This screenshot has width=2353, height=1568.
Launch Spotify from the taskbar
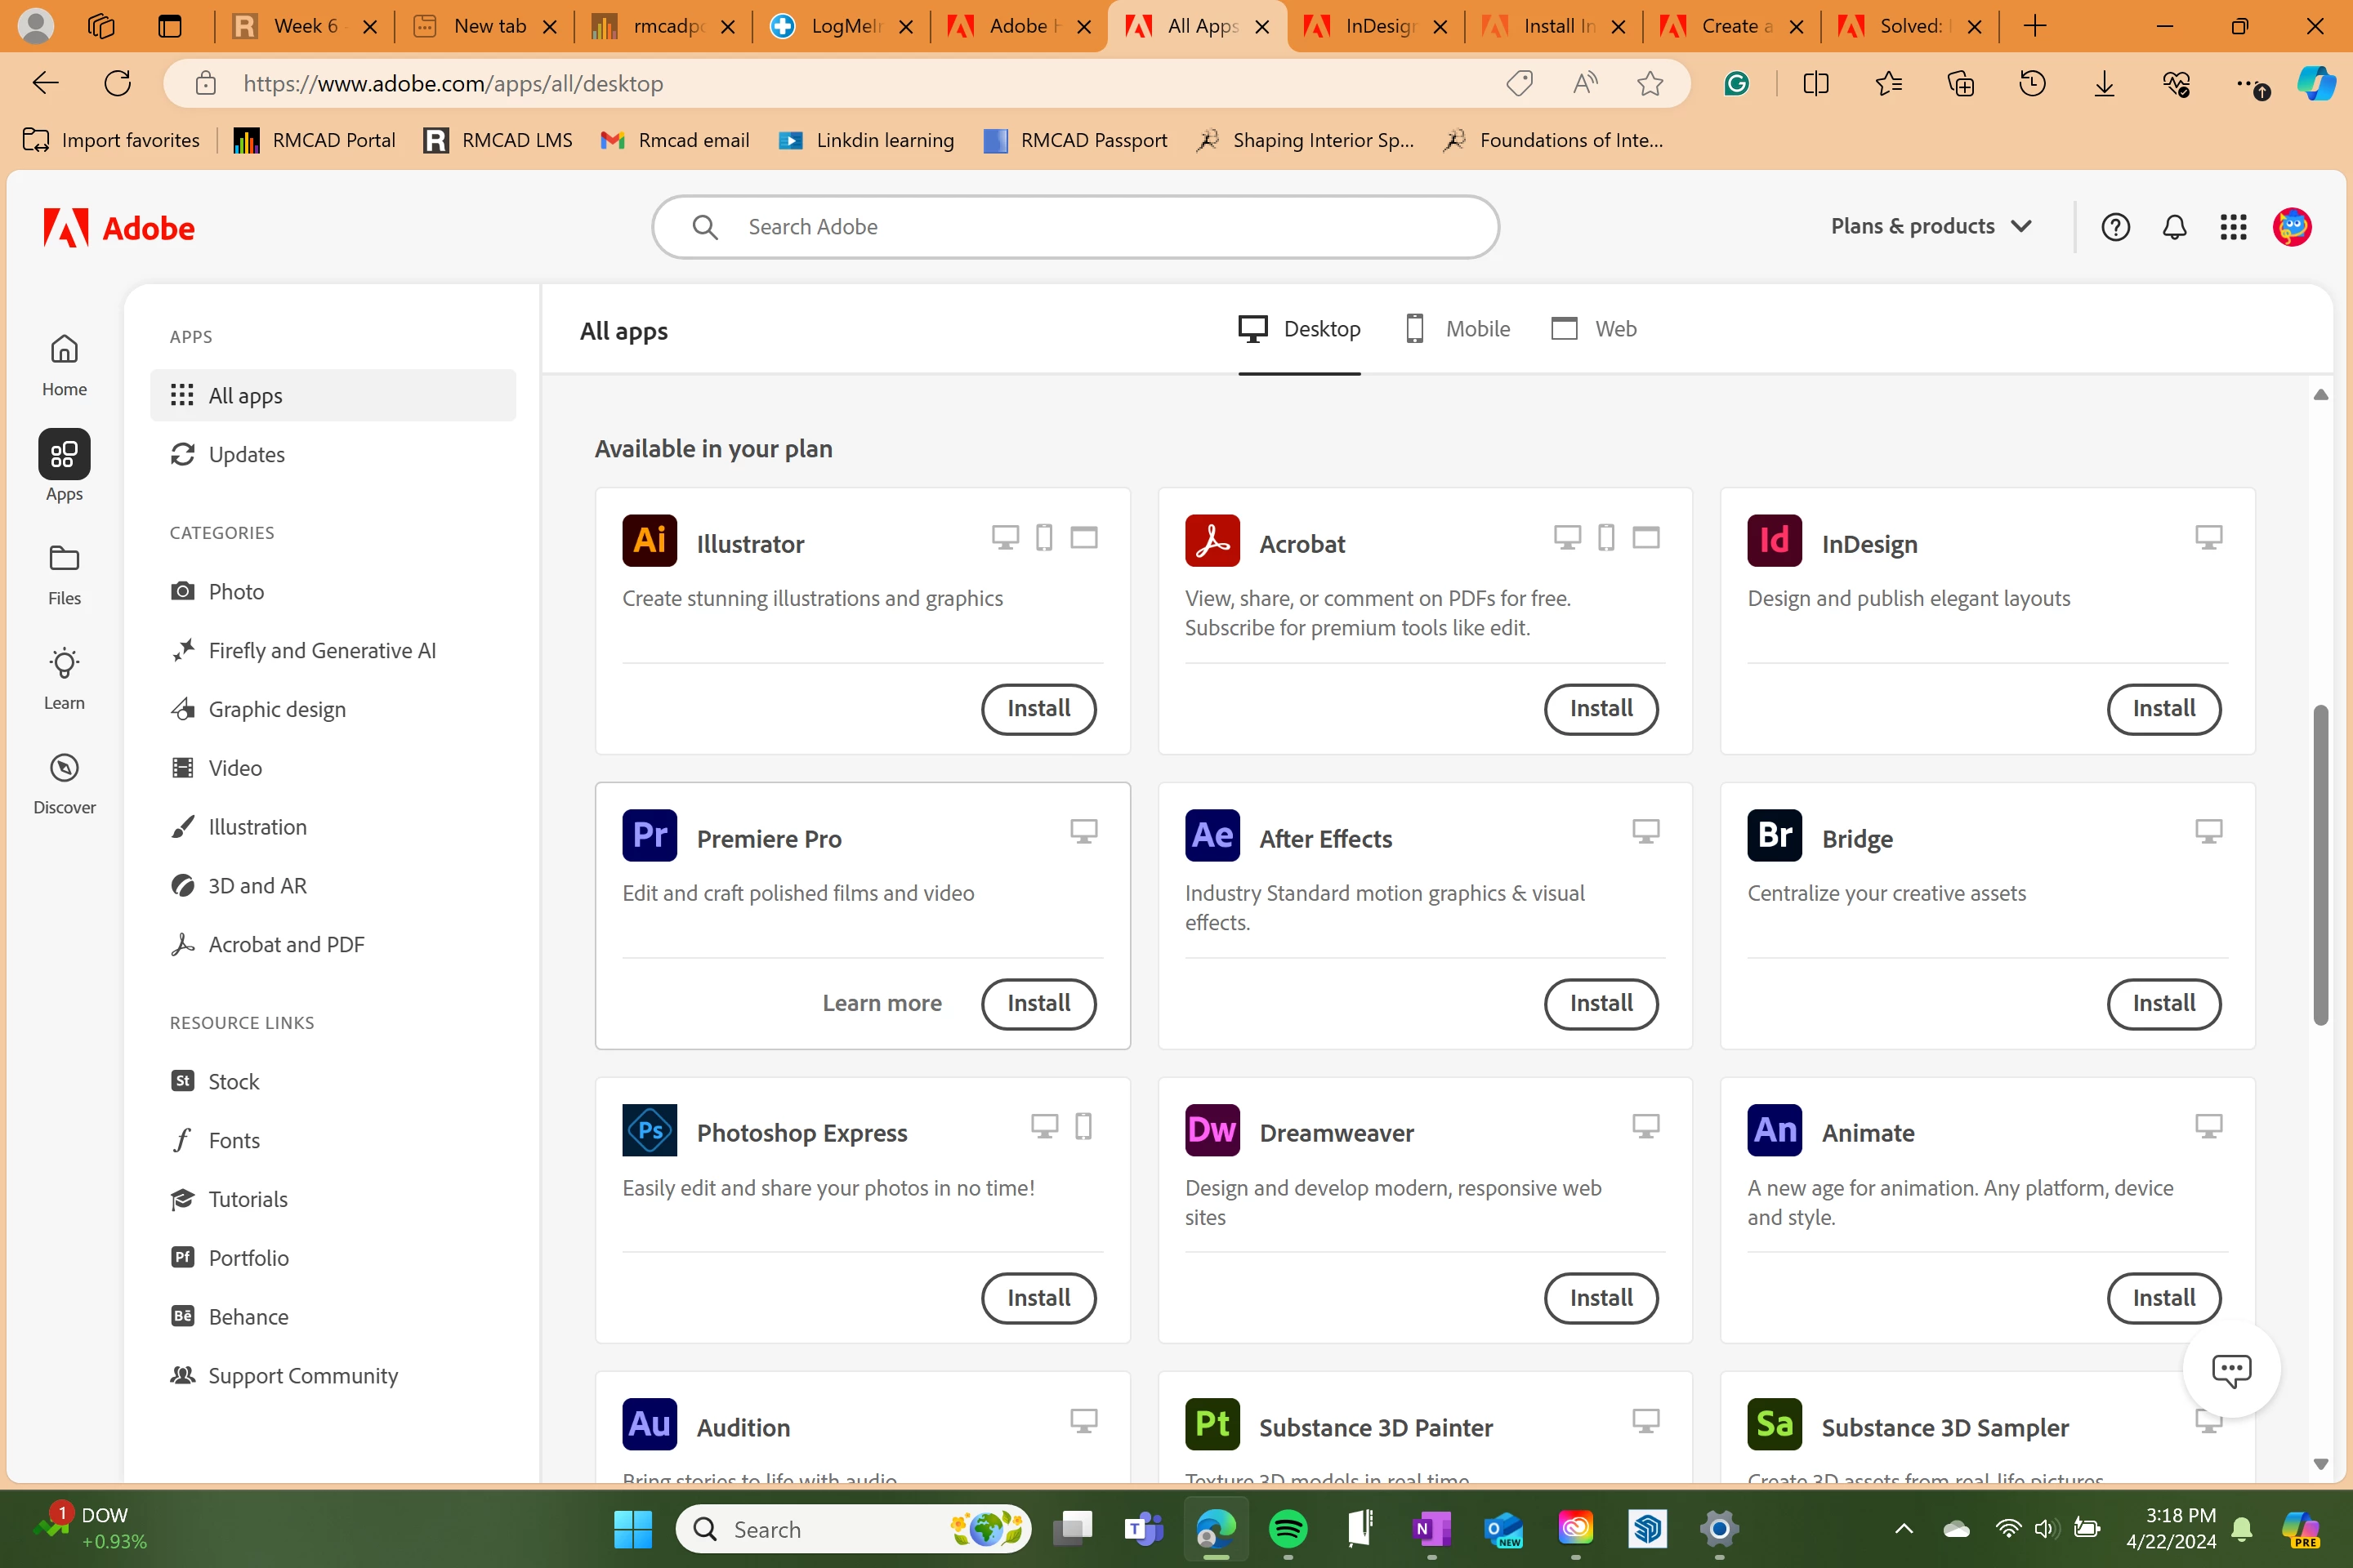tap(1288, 1529)
